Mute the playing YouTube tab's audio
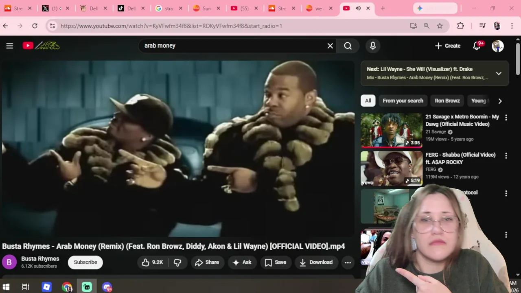 [358, 8]
